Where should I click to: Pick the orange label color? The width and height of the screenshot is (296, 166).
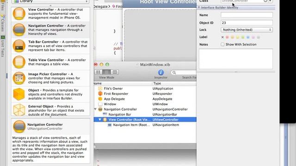coord(232,37)
